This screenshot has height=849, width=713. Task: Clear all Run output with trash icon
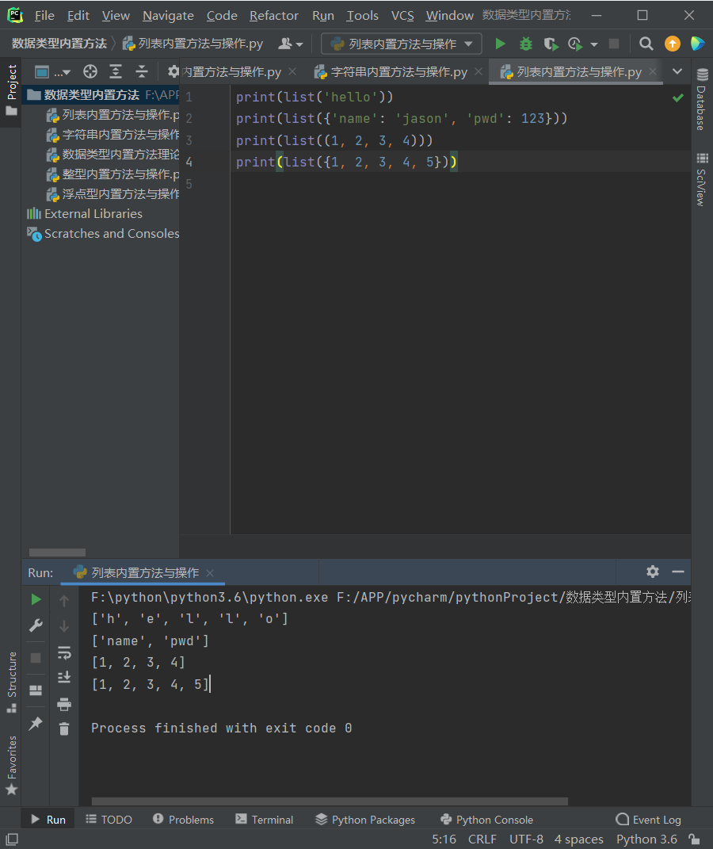point(64,729)
